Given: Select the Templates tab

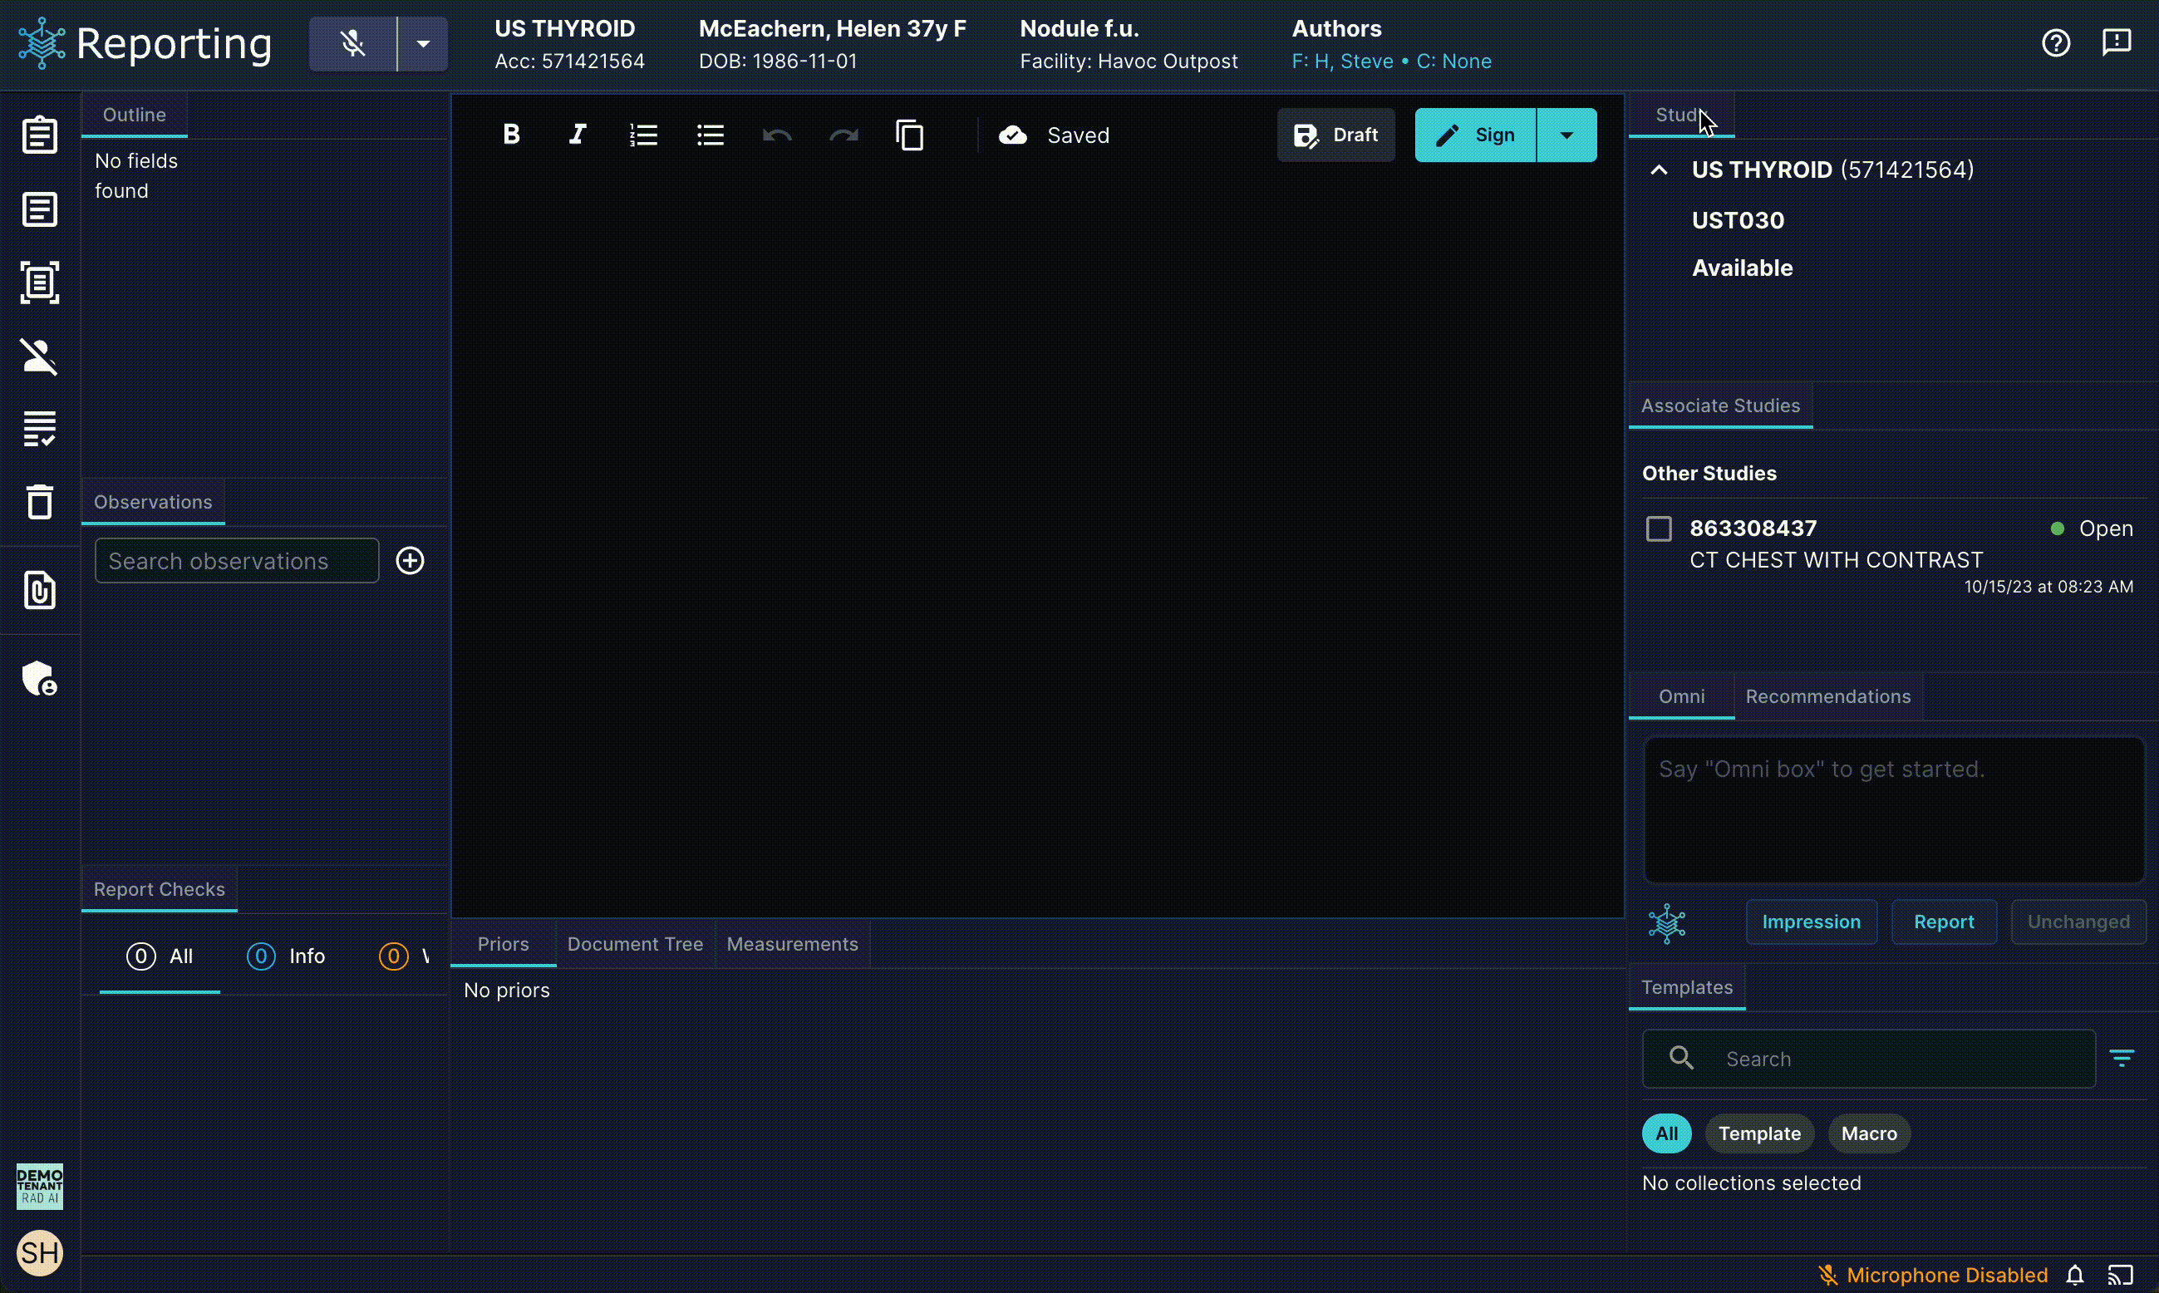Looking at the screenshot, I should pyautogui.click(x=1687, y=987).
